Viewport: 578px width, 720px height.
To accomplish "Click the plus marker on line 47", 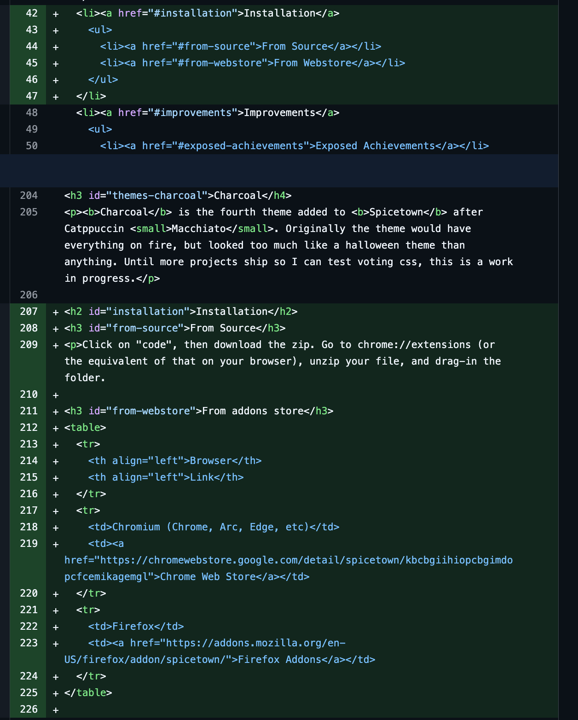I will (56, 97).
